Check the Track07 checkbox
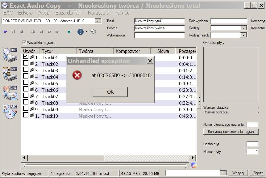This screenshot has width=266, height=178. tap(26, 95)
